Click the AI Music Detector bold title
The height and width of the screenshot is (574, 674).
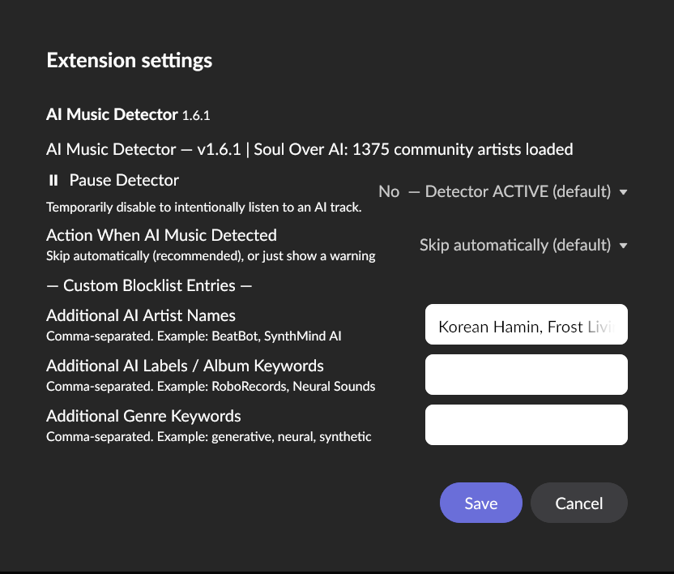(x=112, y=114)
